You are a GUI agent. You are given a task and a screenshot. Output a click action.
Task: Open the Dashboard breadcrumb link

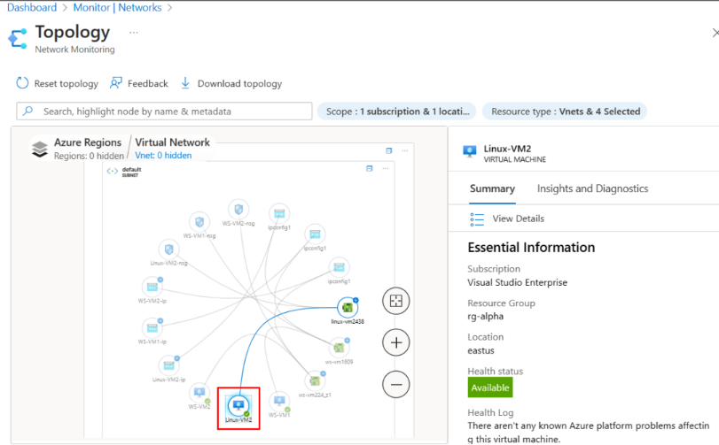tap(32, 7)
